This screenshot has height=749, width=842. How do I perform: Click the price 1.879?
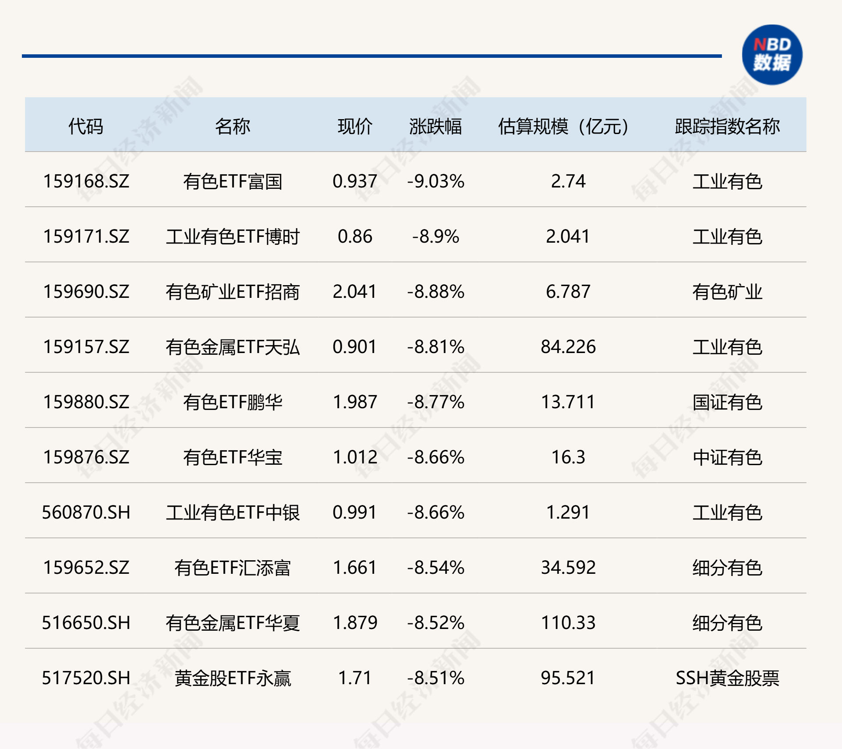click(x=355, y=623)
